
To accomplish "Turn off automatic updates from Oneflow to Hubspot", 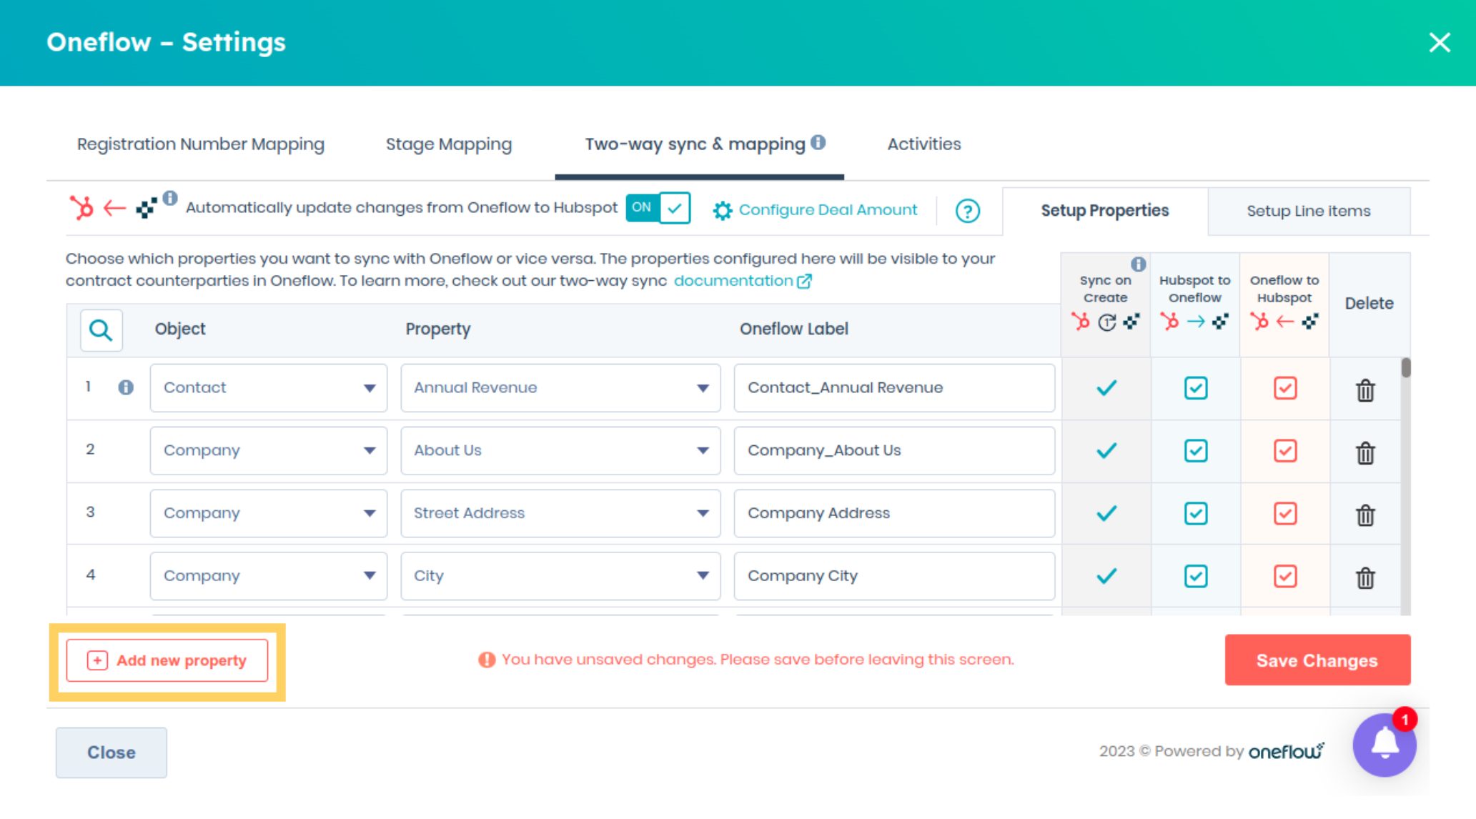I will pyautogui.click(x=657, y=208).
